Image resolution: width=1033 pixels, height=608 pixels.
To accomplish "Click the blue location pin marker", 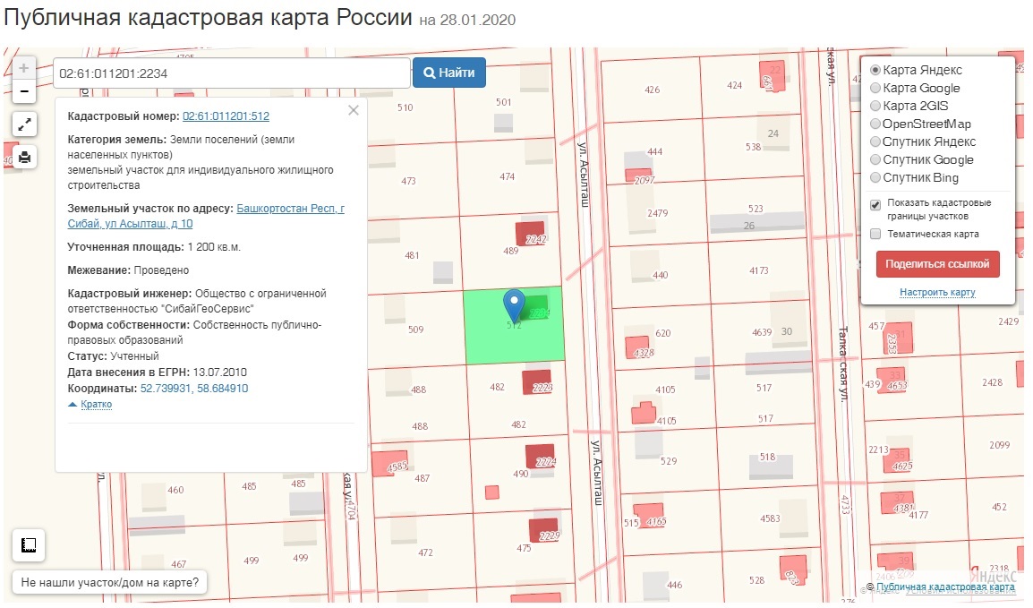I will coord(514,305).
